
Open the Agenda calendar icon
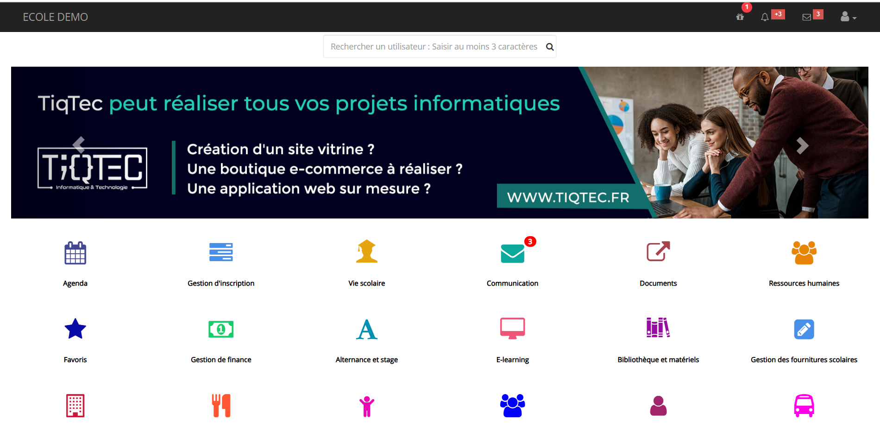click(75, 253)
